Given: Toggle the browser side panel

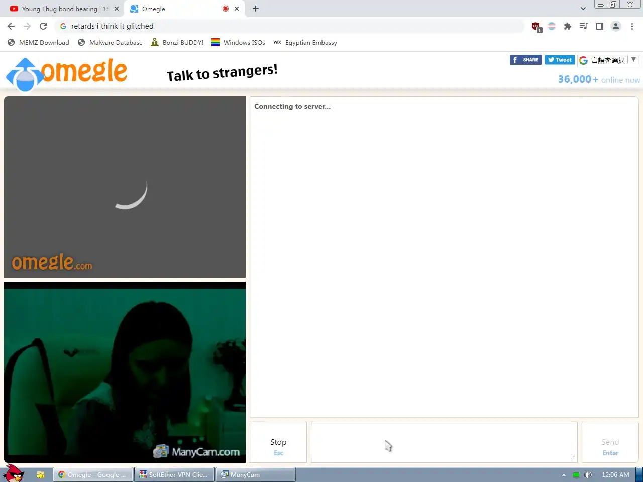Looking at the screenshot, I should (x=600, y=26).
